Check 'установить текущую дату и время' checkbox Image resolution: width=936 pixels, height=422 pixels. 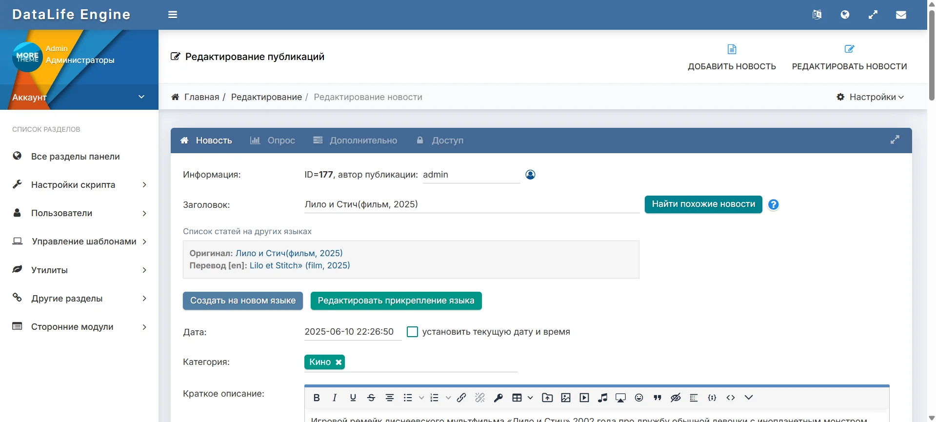pyautogui.click(x=412, y=332)
